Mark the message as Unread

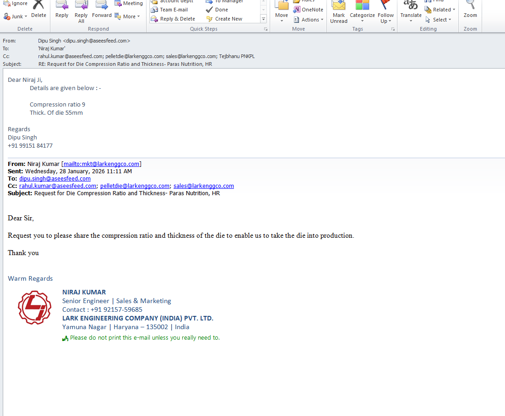[x=339, y=11]
